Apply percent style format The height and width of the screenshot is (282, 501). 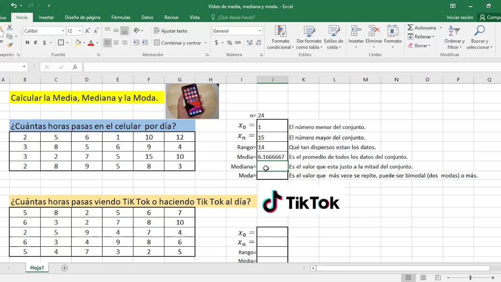tap(229, 43)
